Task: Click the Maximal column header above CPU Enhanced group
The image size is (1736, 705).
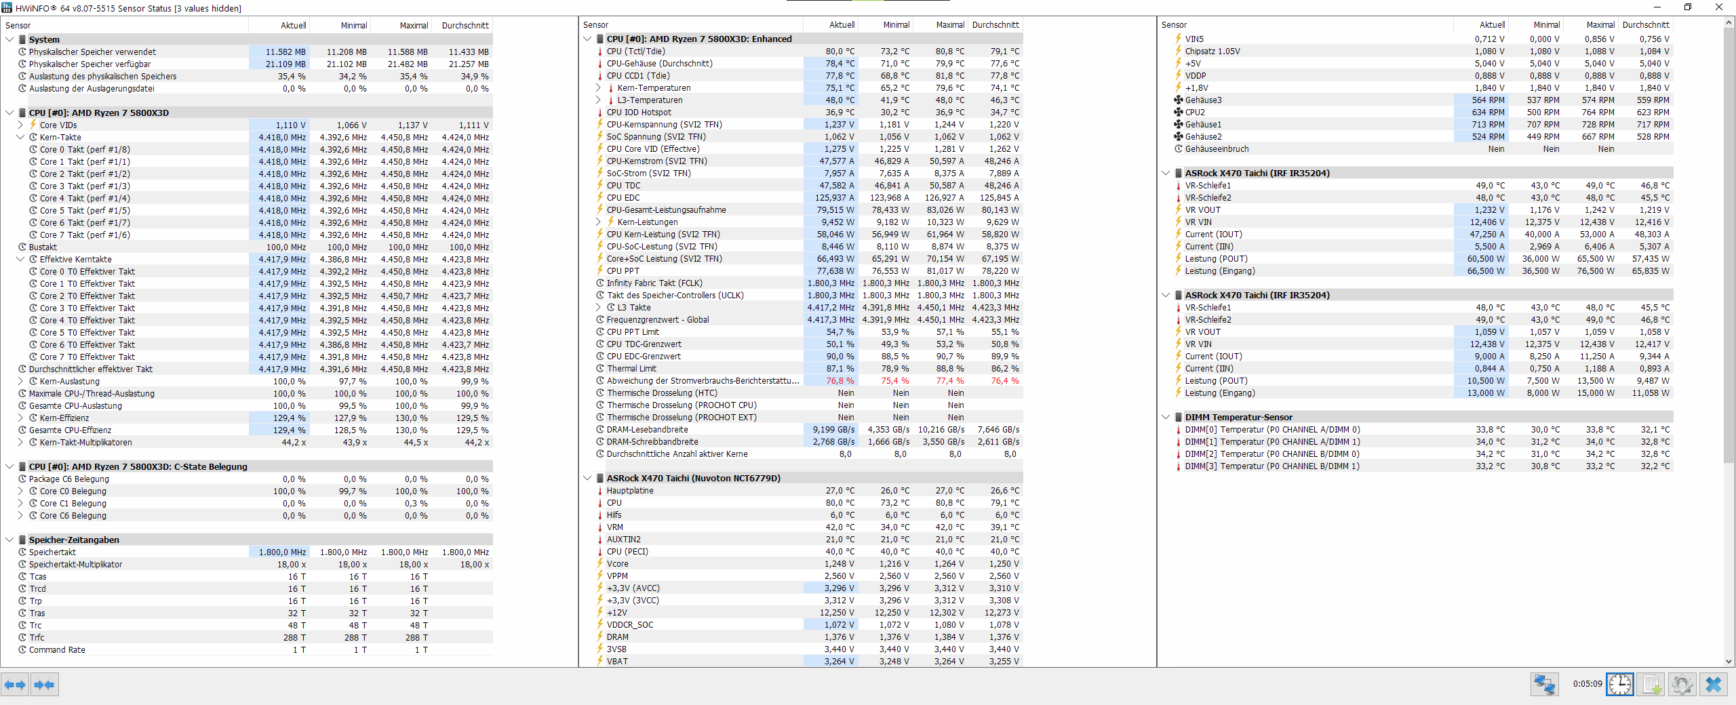Action: point(941,25)
